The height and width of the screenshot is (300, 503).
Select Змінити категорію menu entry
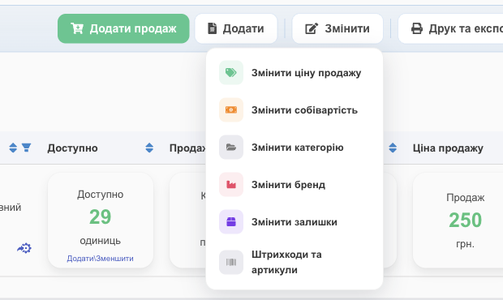click(x=294, y=148)
